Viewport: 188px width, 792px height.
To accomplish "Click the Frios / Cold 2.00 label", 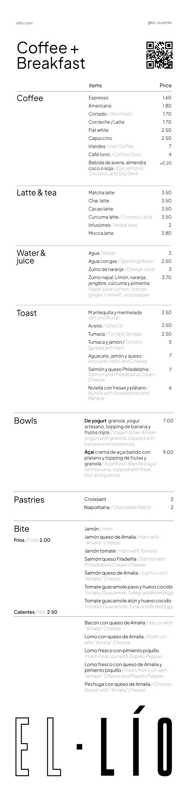I will [x=32, y=540].
